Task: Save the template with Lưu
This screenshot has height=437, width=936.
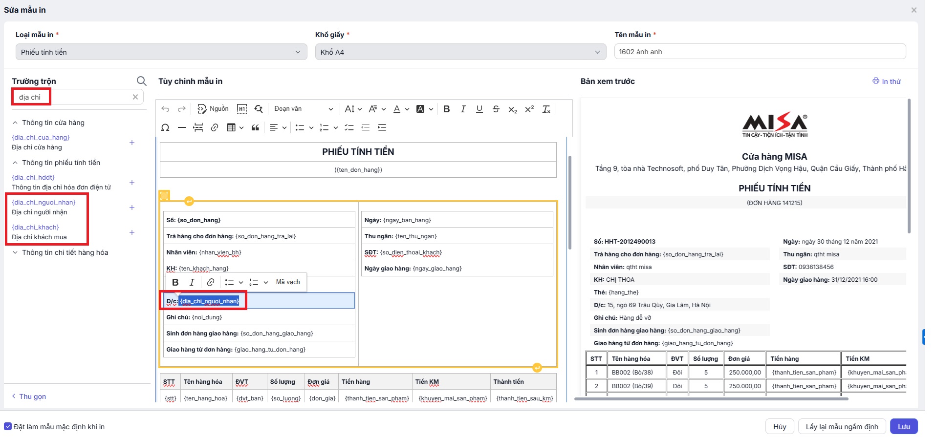Action: tap(904, 427)
